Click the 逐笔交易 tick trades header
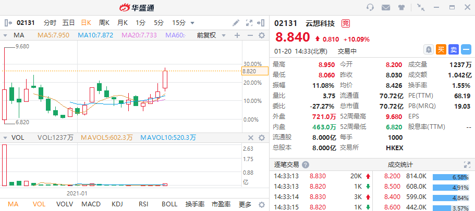The image size is (475, 211). [x=287, y=165]
